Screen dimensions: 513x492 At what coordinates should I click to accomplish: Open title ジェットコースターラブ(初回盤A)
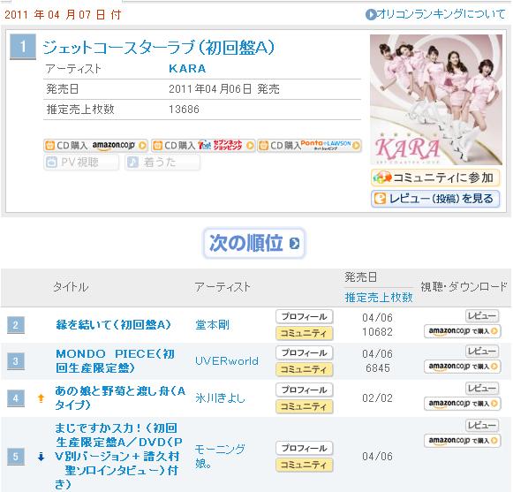tap(159, 48)
